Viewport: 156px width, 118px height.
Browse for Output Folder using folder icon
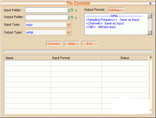[x=71, y=18]
